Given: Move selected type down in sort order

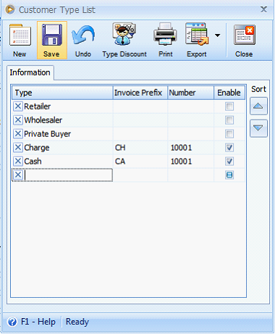Looking at the screenshot, I should (258, 128).
